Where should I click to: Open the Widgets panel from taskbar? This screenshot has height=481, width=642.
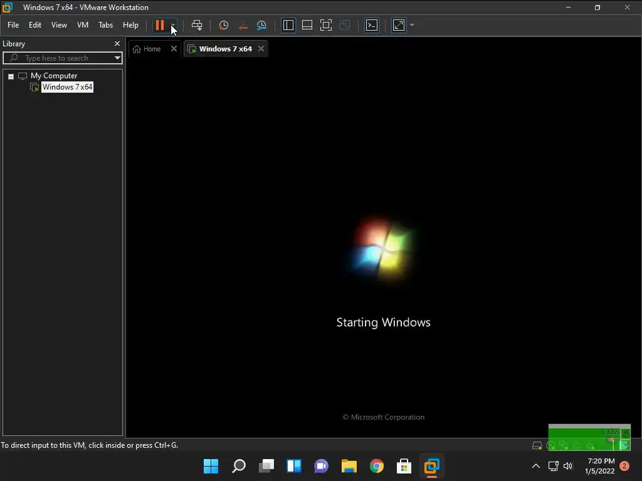(x=294, y=466)
